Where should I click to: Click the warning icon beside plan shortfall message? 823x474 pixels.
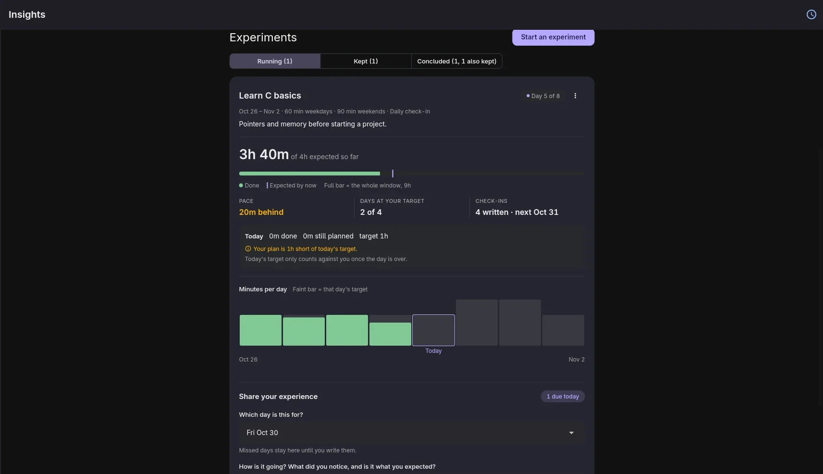[x=248, y=249]
